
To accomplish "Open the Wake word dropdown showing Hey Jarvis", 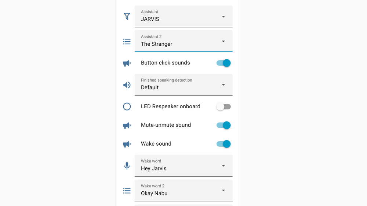I will [183, 166].
